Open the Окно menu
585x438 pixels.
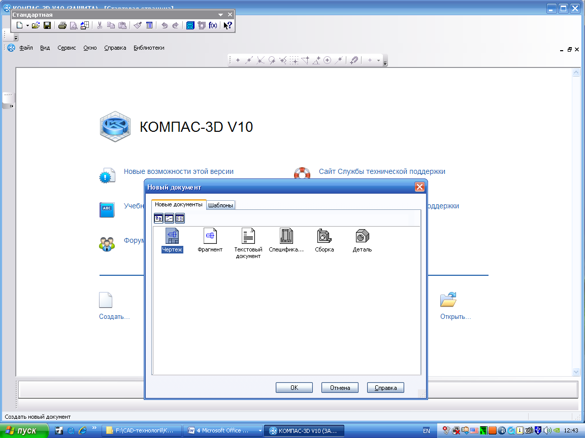point(90,48)
